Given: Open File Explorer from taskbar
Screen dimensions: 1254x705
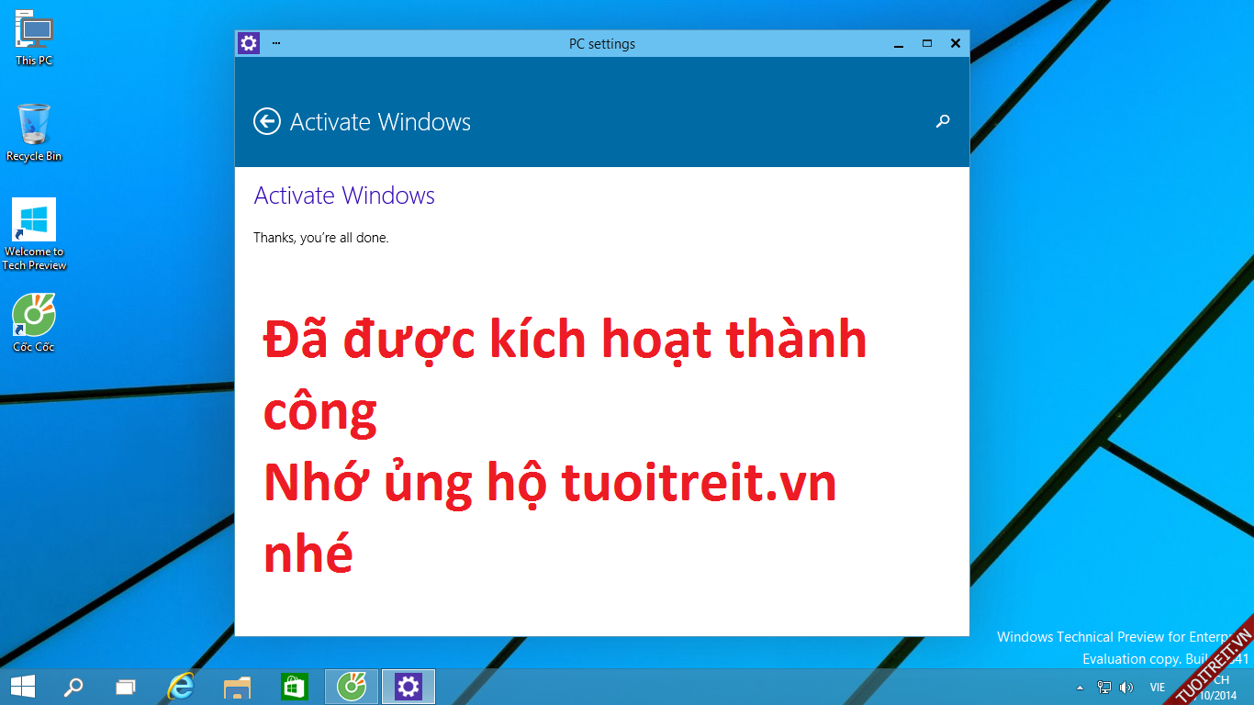Looking at the screenshot, I should pyautogui.click(x=238, y=687).
